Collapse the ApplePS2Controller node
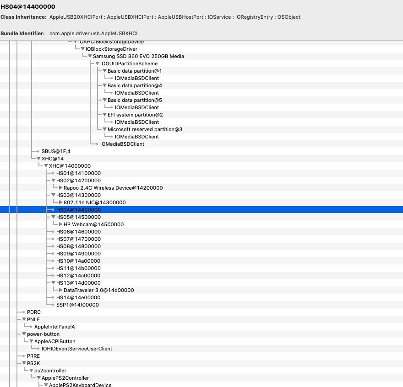403x387 pixels. [x=38, y=378]
